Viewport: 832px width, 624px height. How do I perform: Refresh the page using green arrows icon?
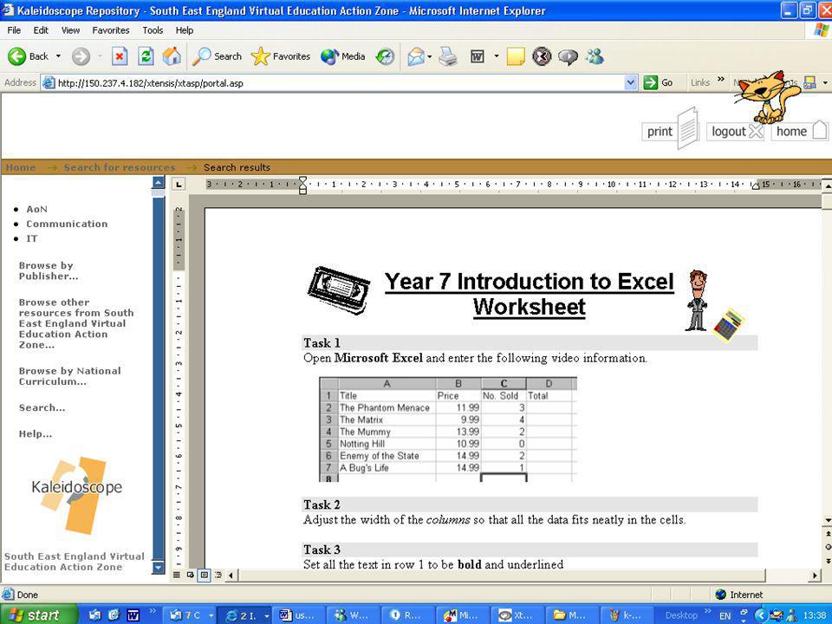[x=146, y=56]
